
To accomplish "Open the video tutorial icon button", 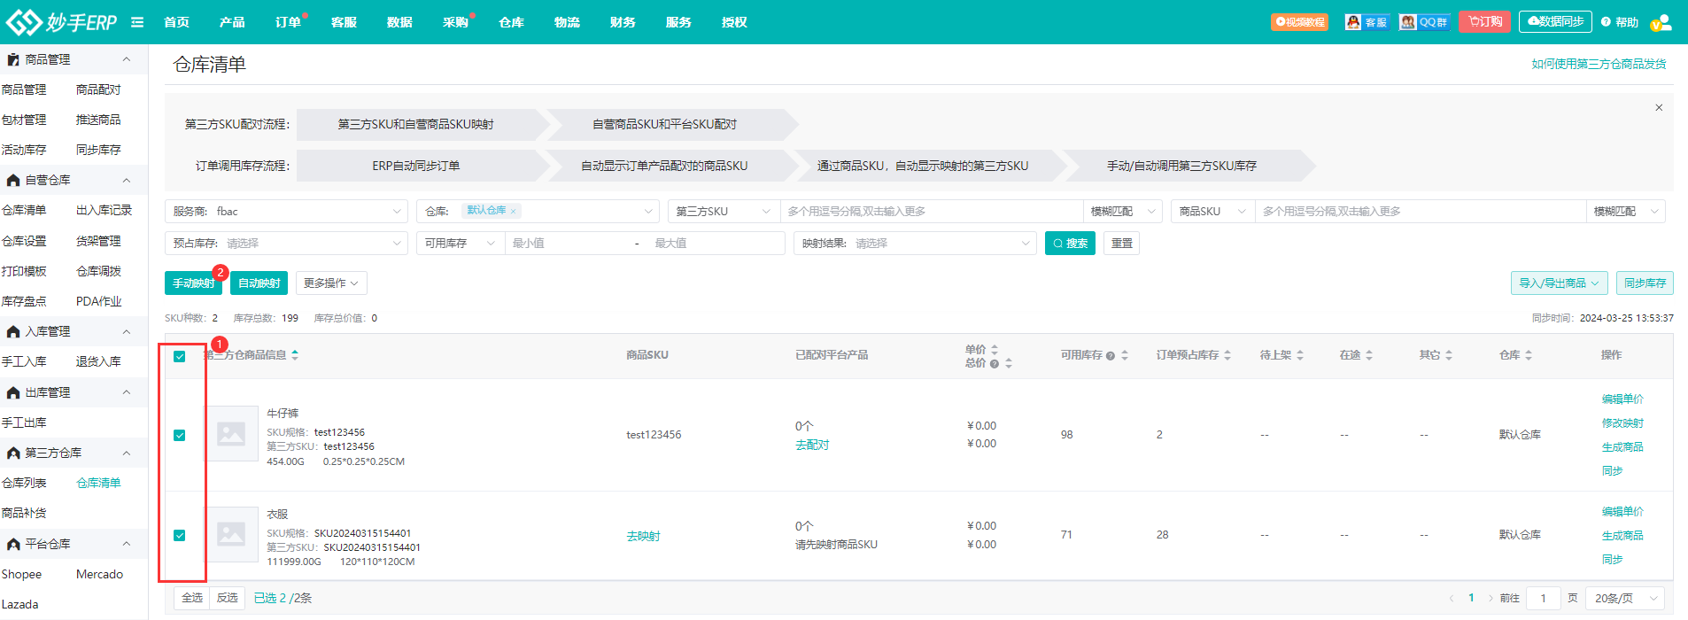I will click(1299, 22).
